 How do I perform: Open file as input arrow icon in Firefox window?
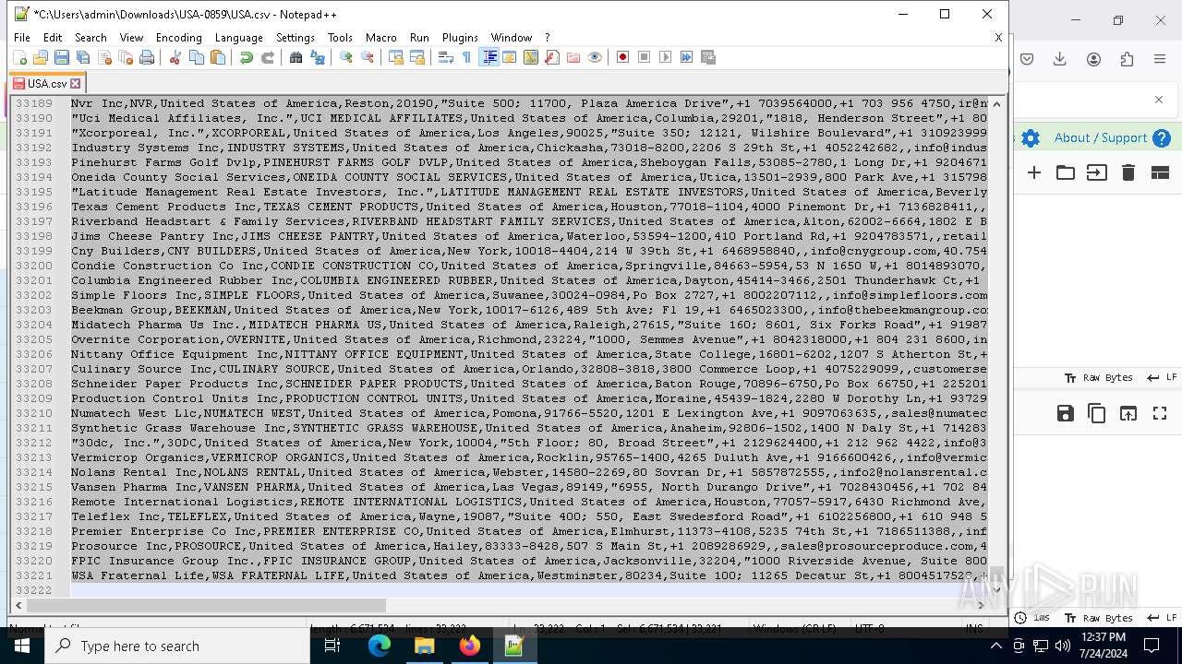click(1097, 172)
